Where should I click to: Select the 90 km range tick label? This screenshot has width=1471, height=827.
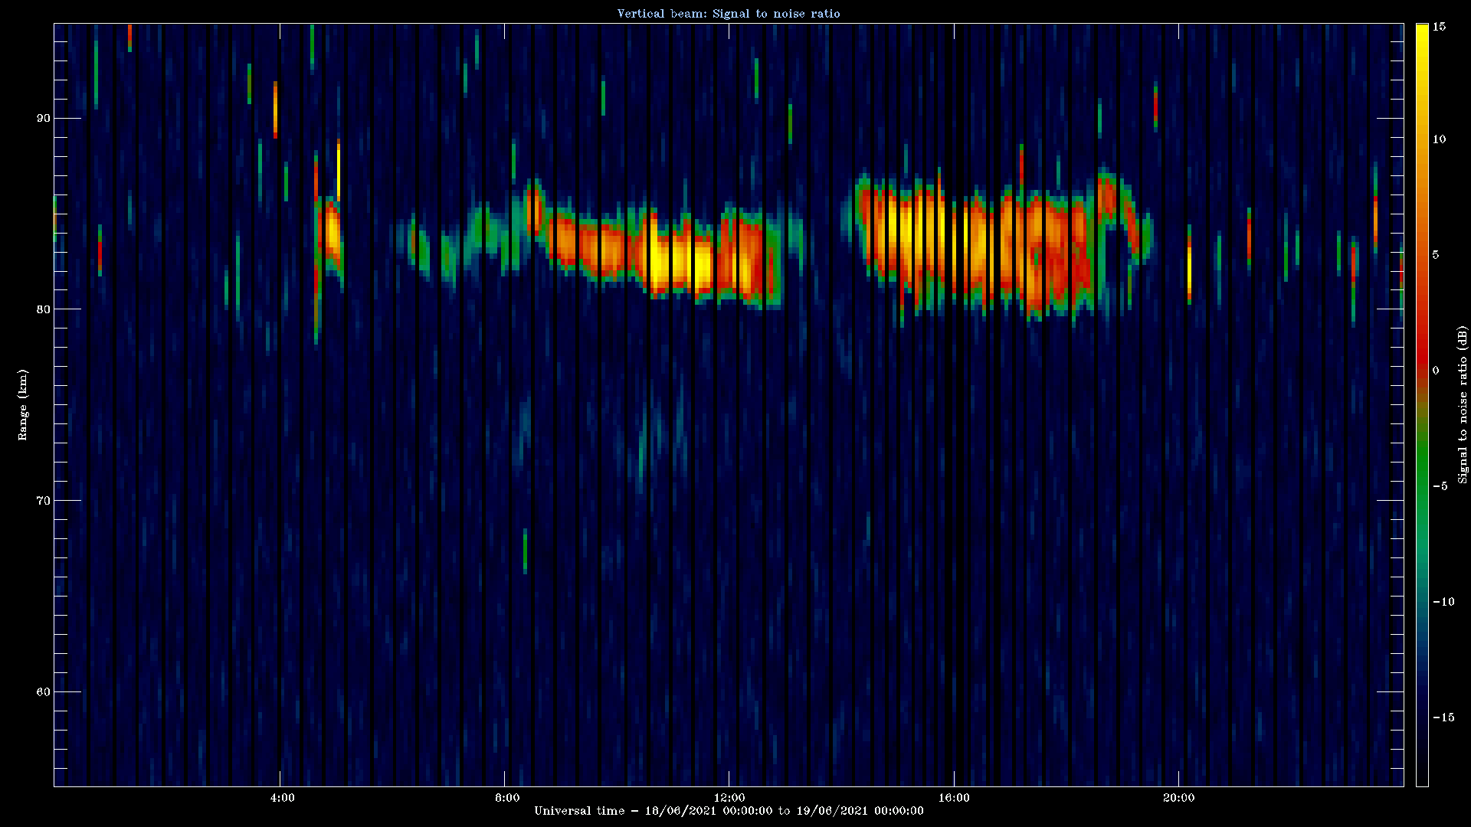43,118
